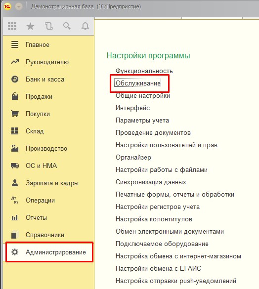Click the Банк и касса ruble icon
The height and width of the screenshot is (289, 259).
point(15,79)
